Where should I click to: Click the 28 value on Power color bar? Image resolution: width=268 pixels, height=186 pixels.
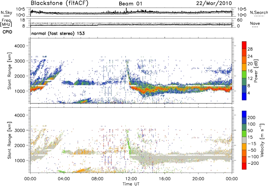tap(250, 49)
